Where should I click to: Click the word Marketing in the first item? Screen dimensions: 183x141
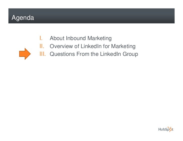click(100, 38)
